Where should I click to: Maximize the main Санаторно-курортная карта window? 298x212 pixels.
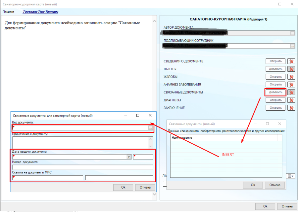pyautogui.click(x=280, y=4)
